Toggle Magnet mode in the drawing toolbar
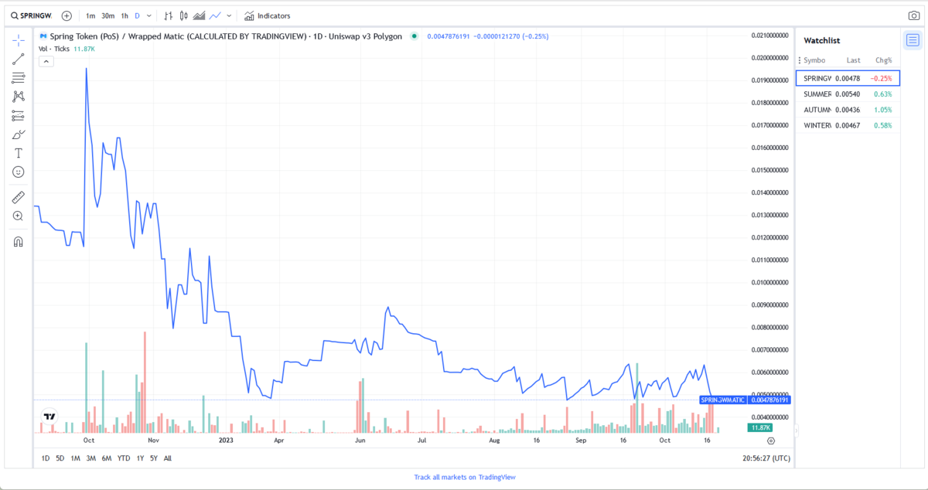Viewport: 928px width, 490px height. [x=19, y=241]
